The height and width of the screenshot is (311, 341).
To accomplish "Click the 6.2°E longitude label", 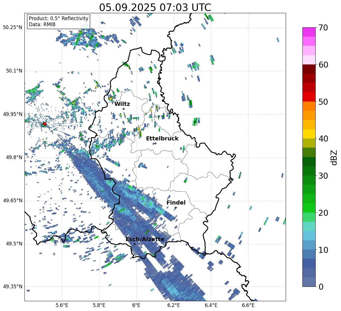I will tap(174, 305).
